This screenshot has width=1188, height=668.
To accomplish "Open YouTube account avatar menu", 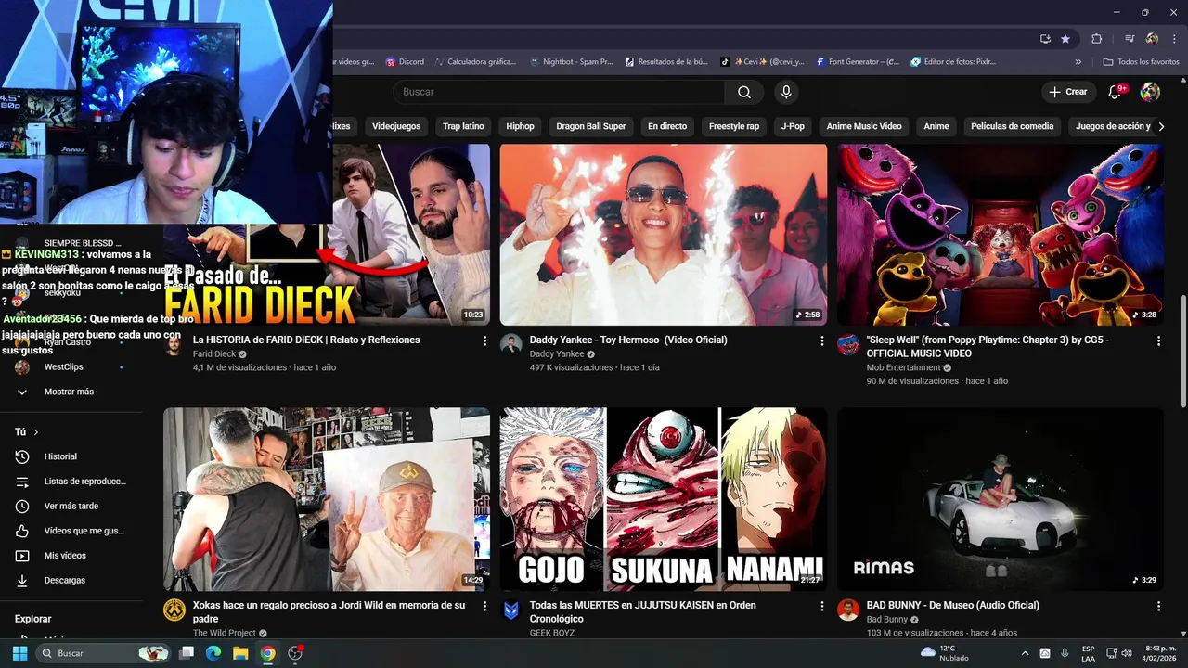I will [1150, 92].
